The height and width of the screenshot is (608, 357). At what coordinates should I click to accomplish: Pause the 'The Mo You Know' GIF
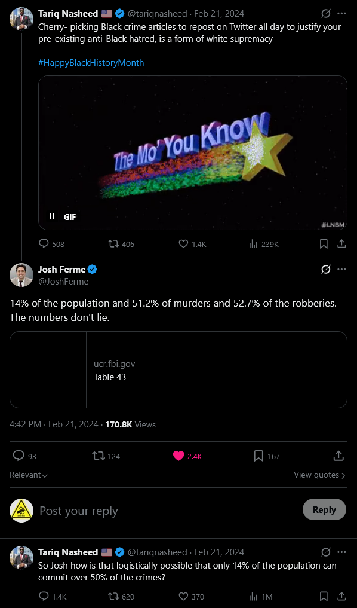52,216
